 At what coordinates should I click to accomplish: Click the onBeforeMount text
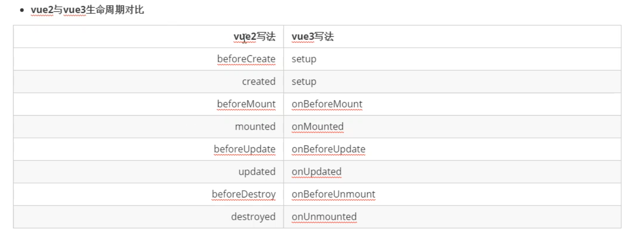click(327, 104)
